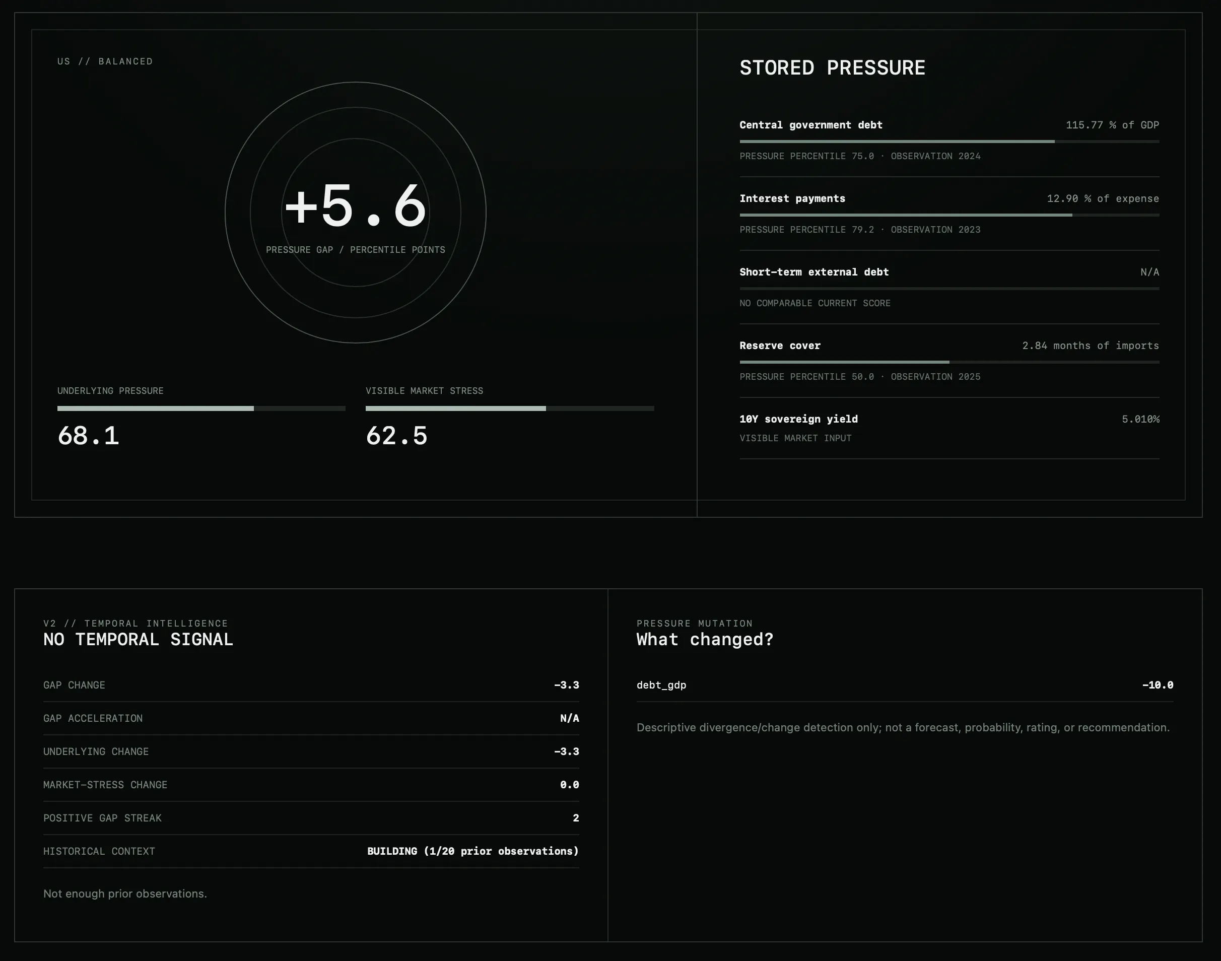The image size is (1221, 961).
Task: Click the GAP CHANGE row label
Action: [x=74, y=685]
